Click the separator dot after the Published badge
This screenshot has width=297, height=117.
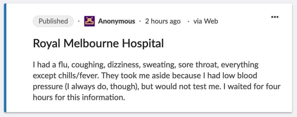(79, 21)
